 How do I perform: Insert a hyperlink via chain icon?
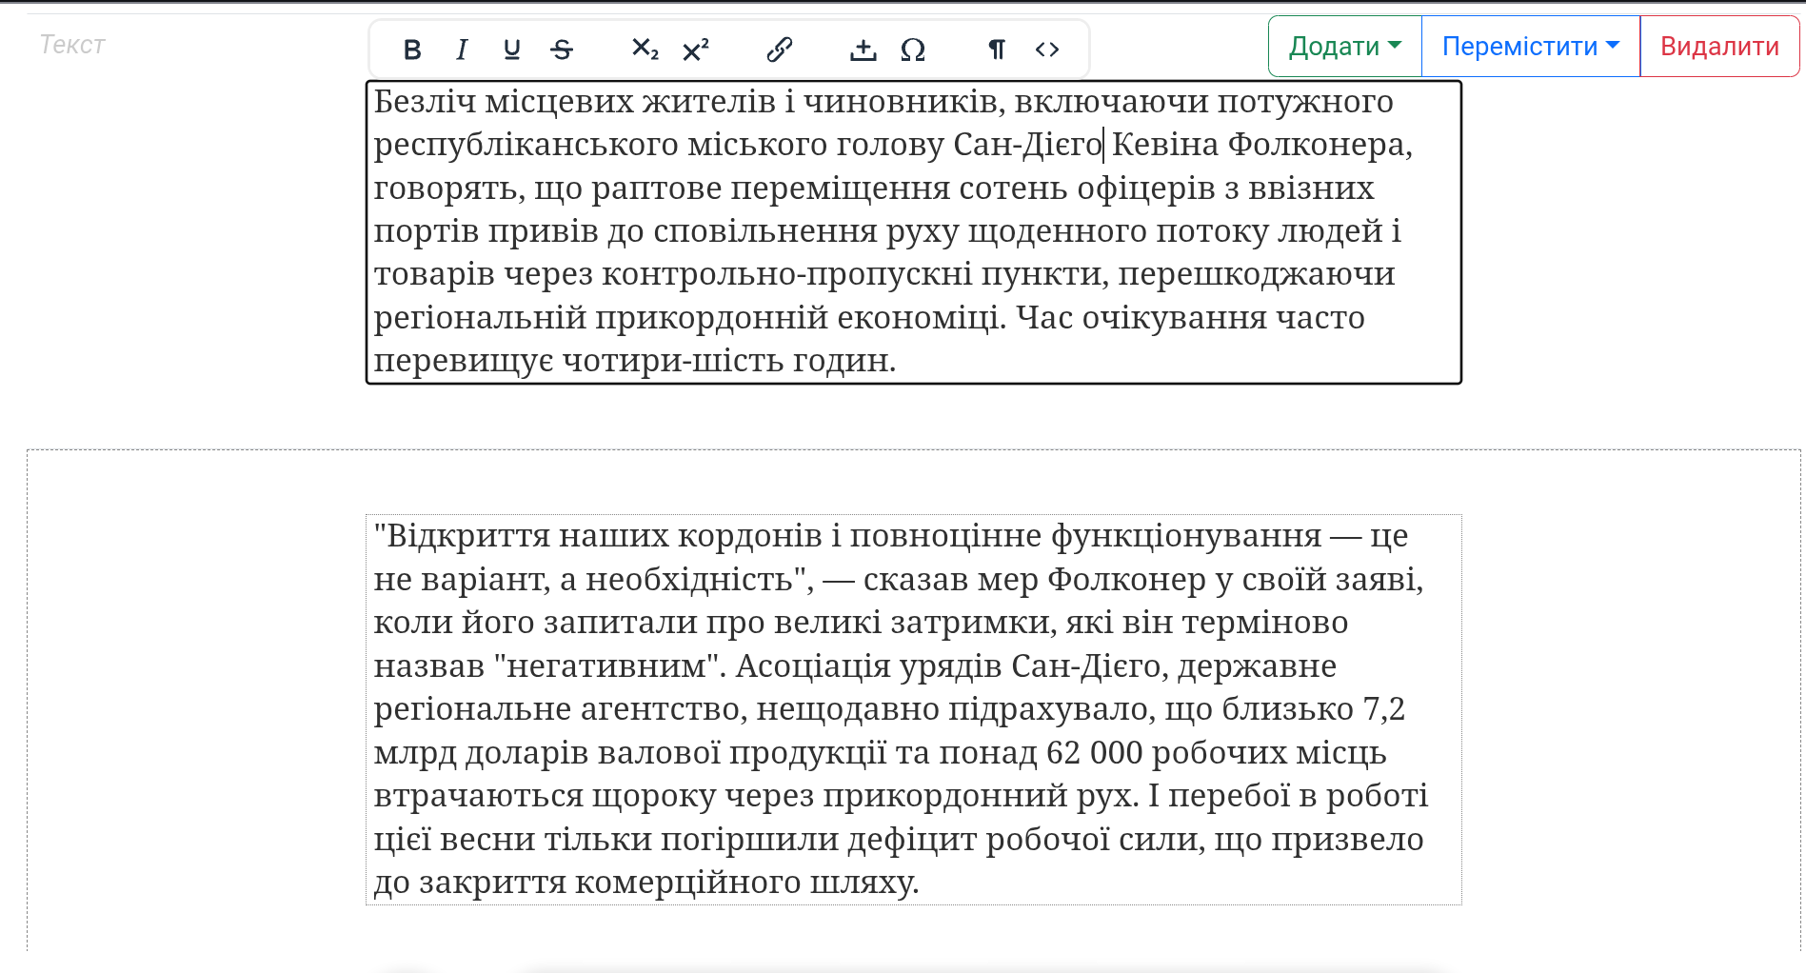coord(779,50)
